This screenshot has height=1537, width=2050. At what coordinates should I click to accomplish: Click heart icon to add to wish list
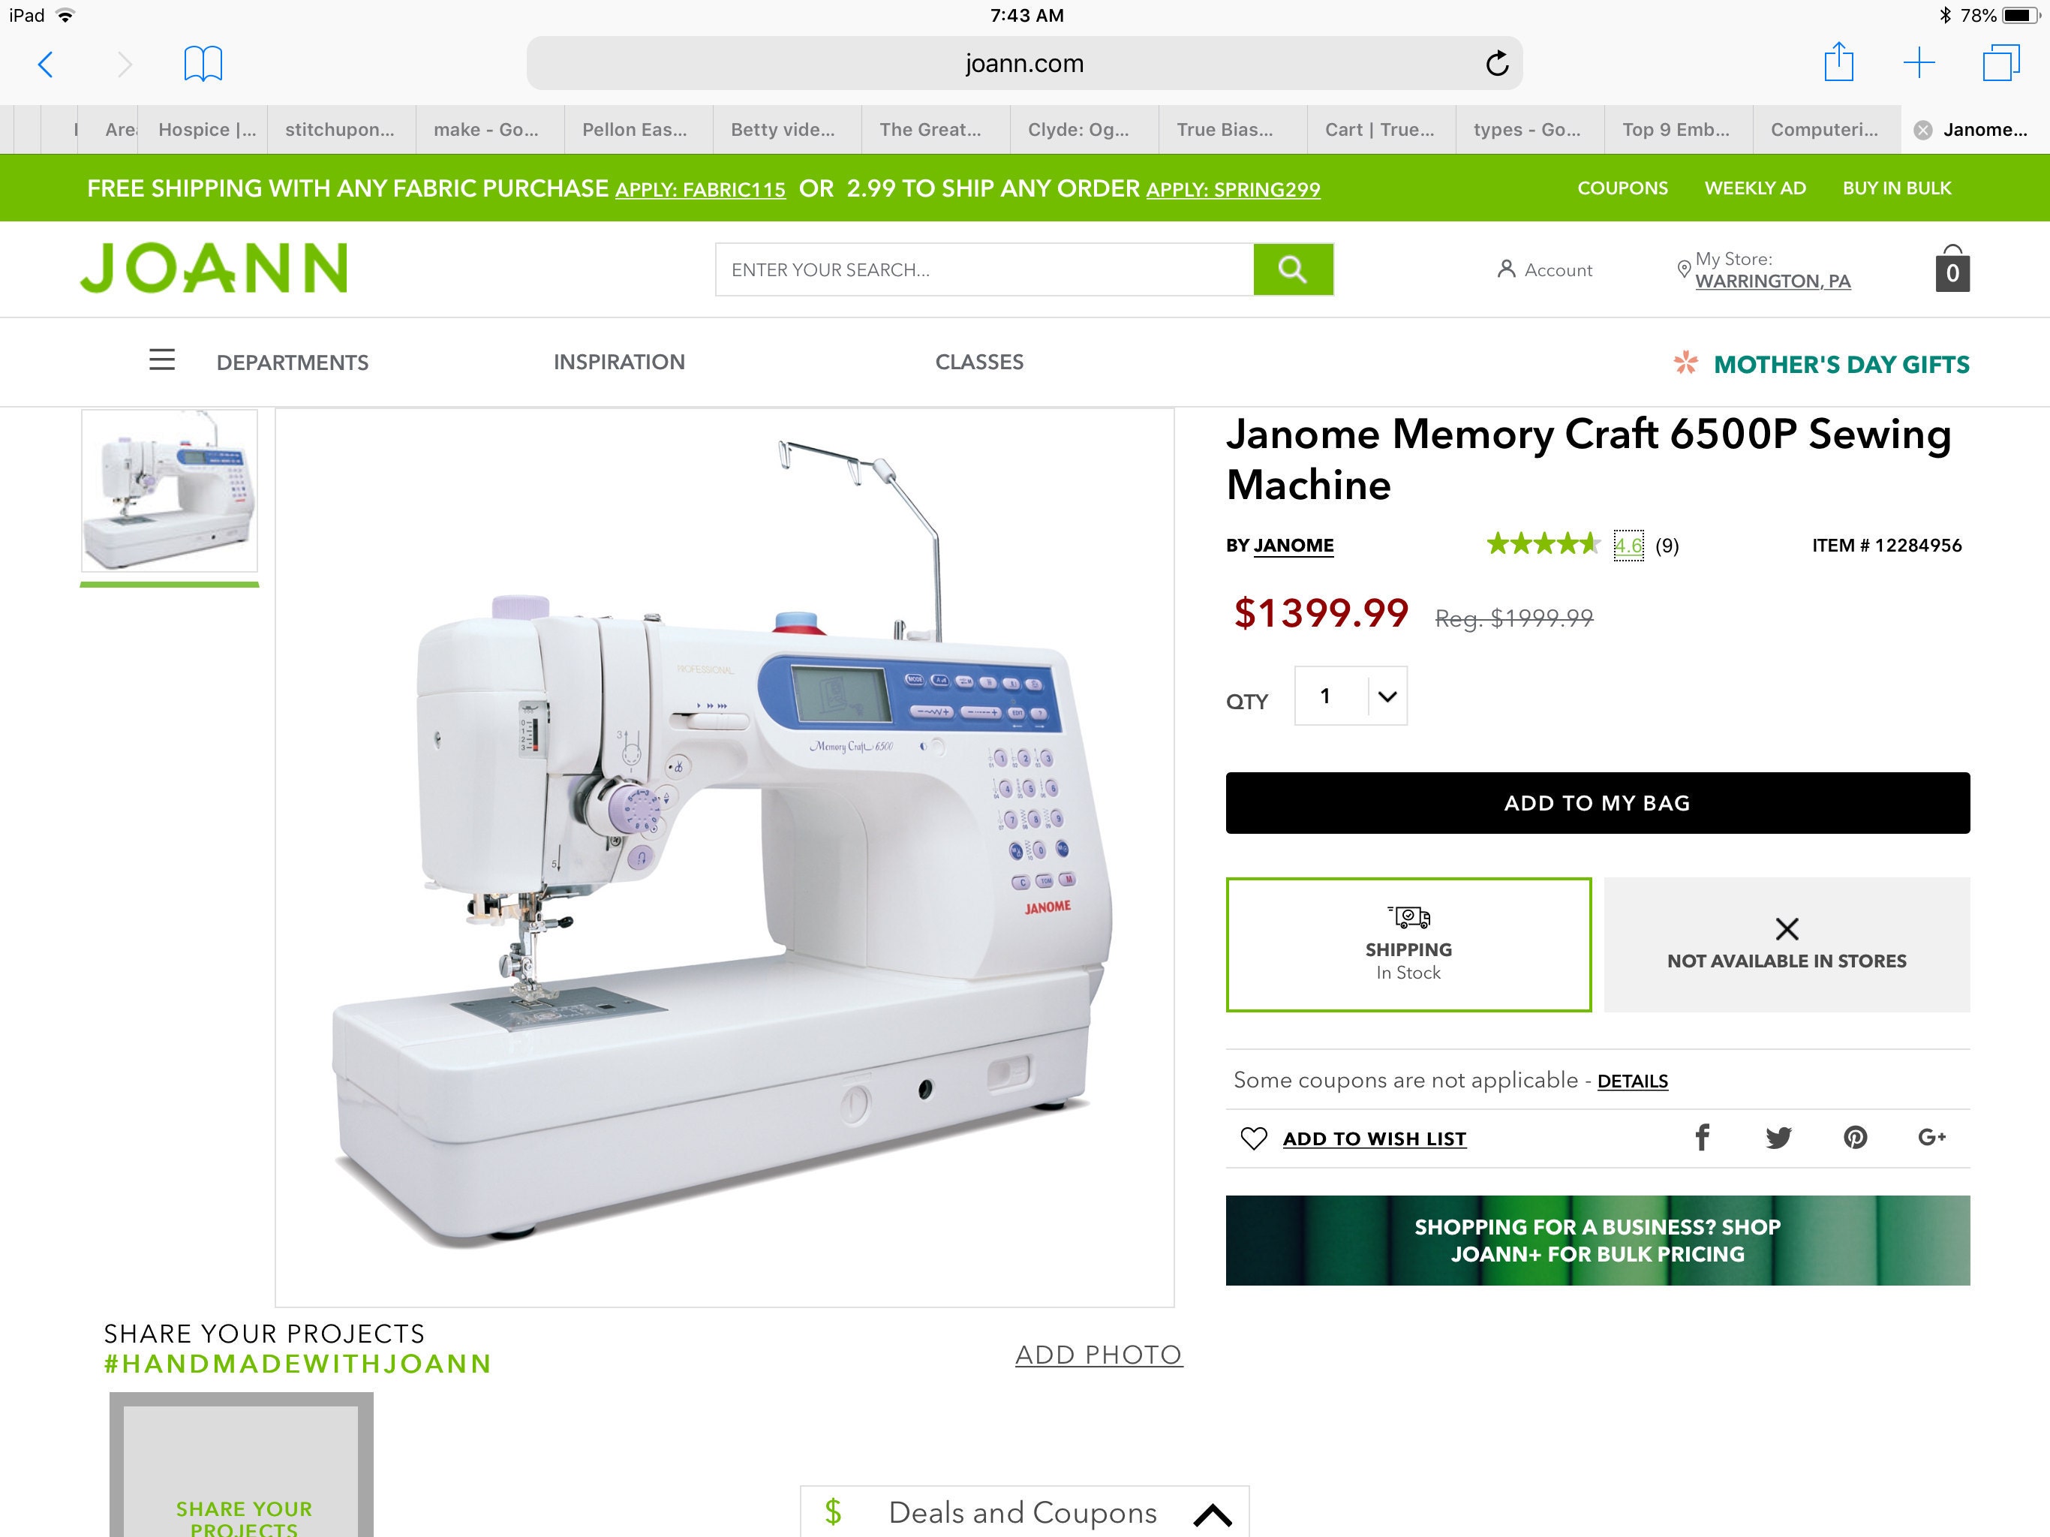click(1253, 1138)
